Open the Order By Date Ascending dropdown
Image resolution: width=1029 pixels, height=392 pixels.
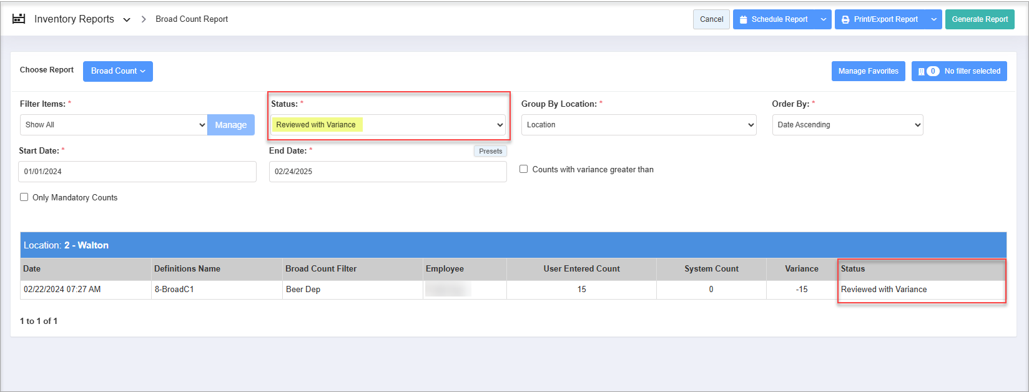[x=847, y=125]
